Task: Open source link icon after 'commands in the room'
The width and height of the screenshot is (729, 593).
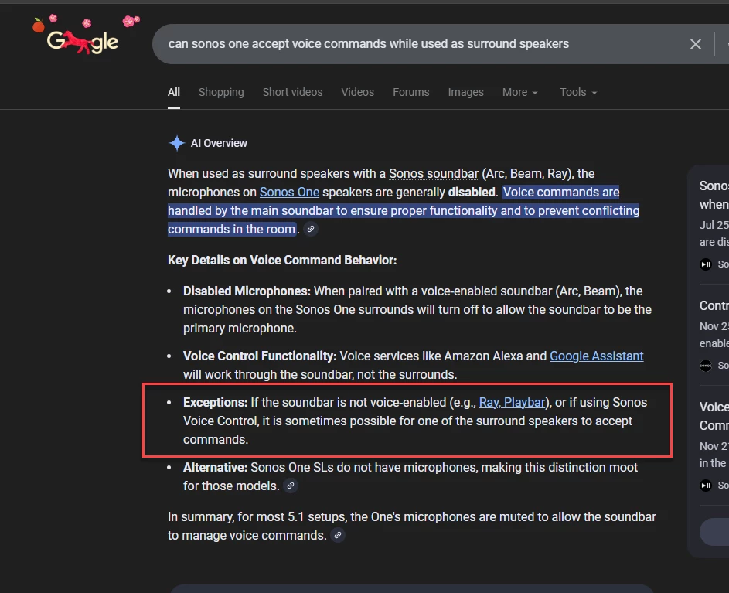Action: (311, 229)
